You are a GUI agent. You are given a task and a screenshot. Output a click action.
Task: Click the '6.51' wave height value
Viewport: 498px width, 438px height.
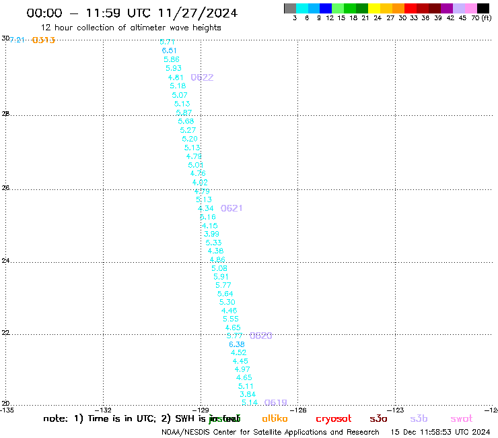pos(169,51)
